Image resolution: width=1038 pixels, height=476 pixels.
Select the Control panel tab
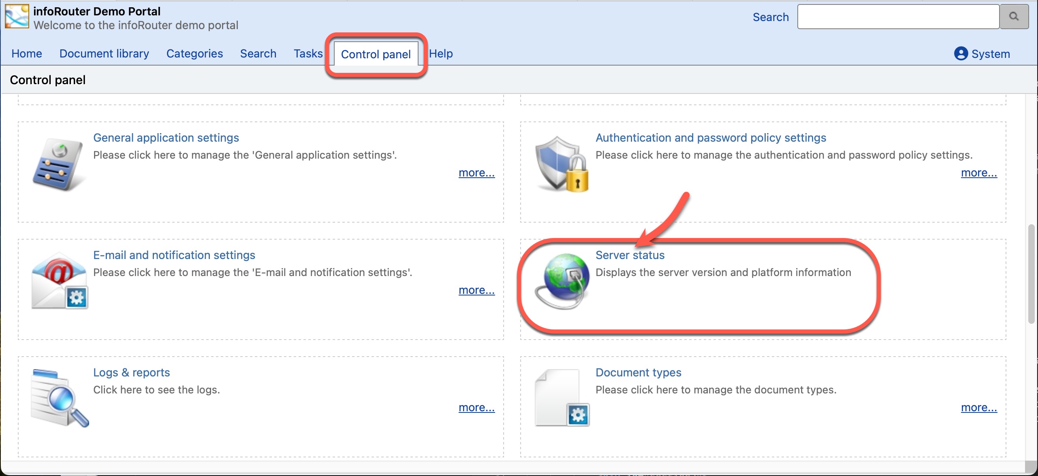point(376,54)
